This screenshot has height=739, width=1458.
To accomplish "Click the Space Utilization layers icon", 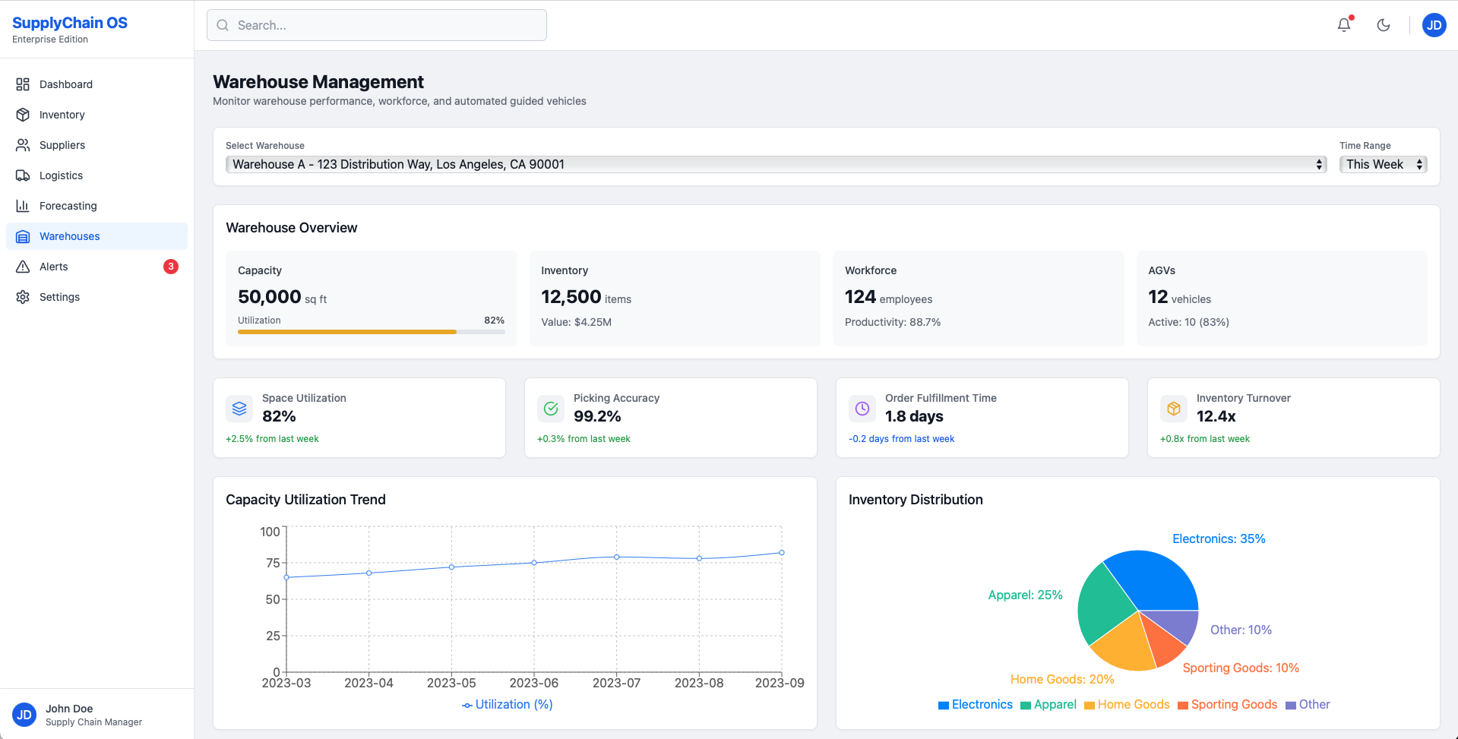I will 239,409.
